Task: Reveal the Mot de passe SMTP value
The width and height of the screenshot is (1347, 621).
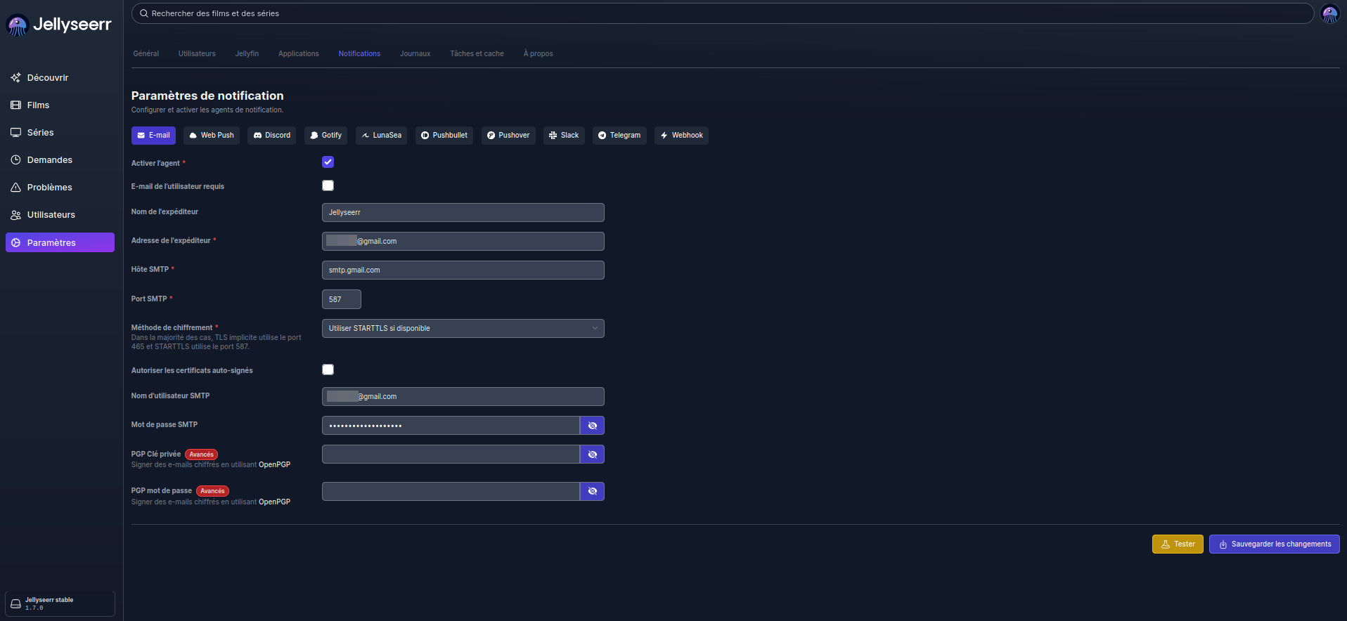Action: [592, 426]
